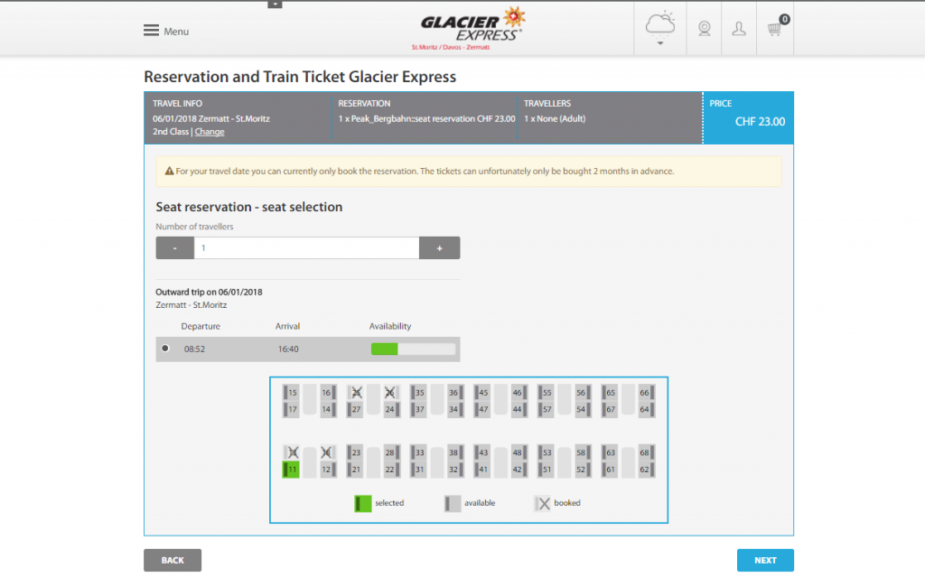This screenshot has height=577, width=925.
Task: Select seat 16
Action: [x=328, y=392]
